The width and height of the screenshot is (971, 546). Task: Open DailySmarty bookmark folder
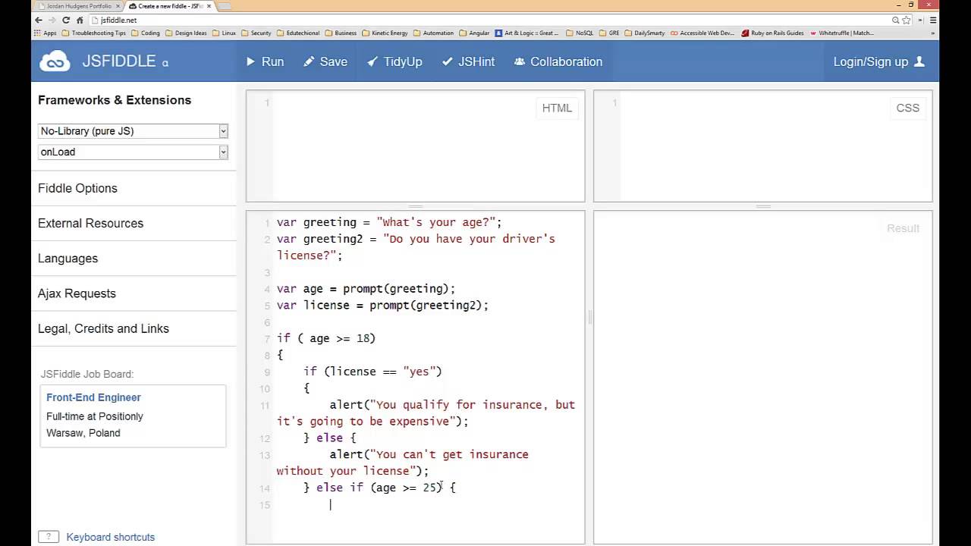pos(645,33)
